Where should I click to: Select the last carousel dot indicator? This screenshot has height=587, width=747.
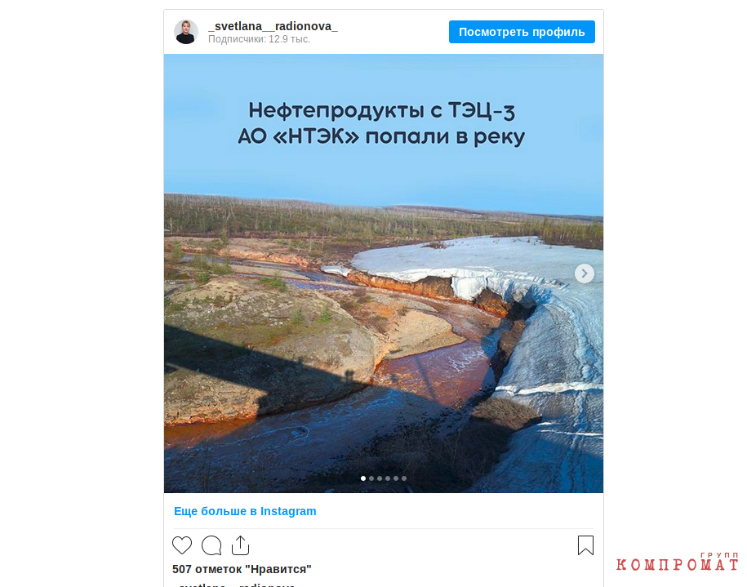[x=404, y=478]
